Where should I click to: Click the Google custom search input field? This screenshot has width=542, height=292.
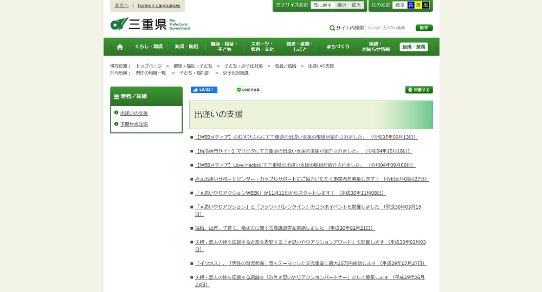coord(389,28)
